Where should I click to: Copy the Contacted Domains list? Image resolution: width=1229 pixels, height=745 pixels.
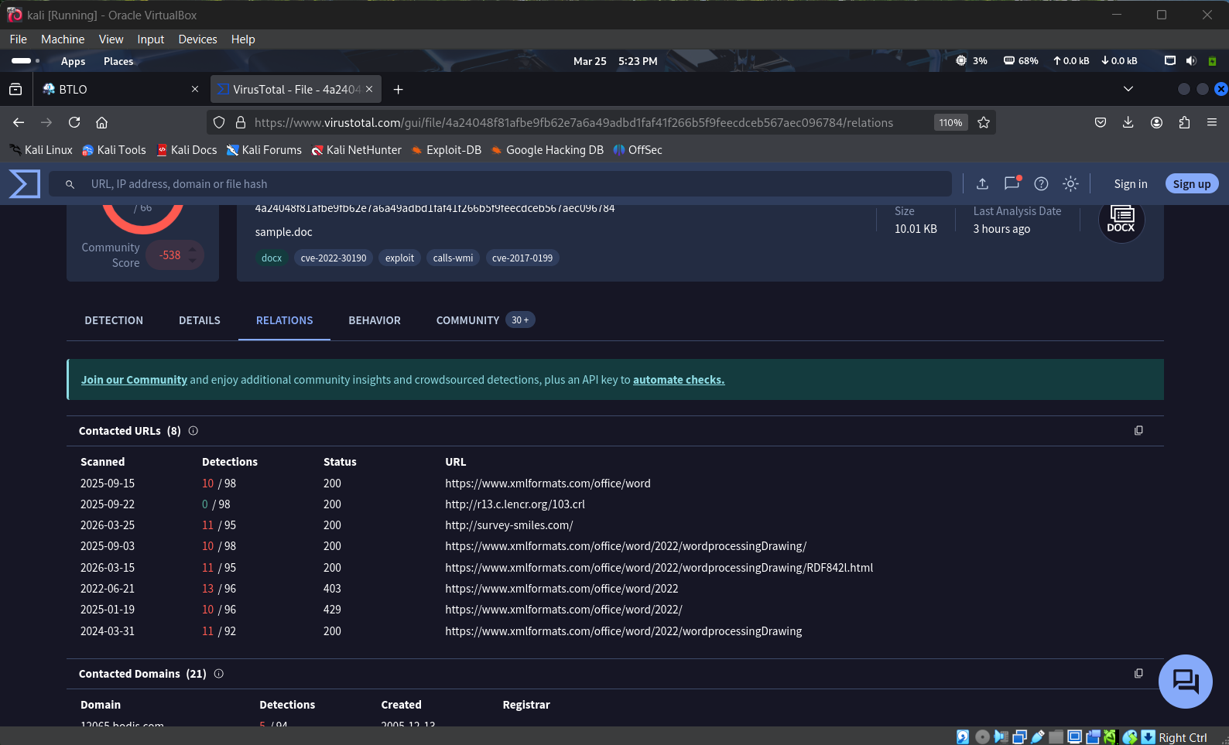[1138, 673]
